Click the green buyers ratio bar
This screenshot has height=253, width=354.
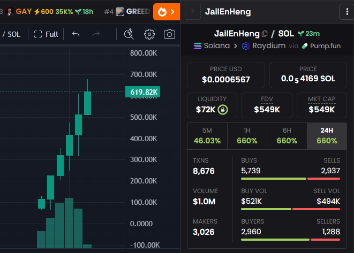275,240
